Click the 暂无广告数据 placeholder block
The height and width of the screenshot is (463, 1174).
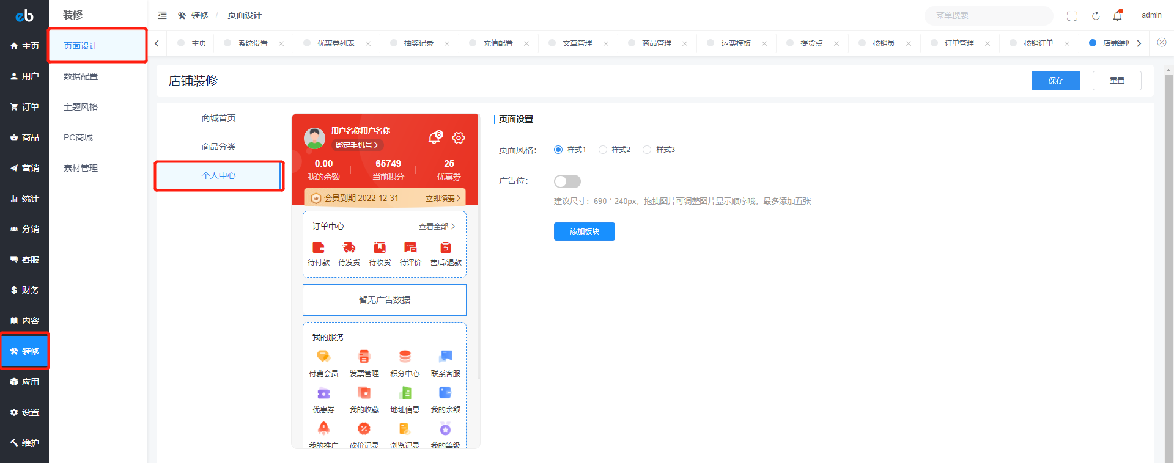385,300
